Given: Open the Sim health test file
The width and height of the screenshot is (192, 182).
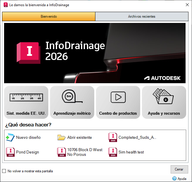Looking at the screenshot, I should [x=131, y=152].
